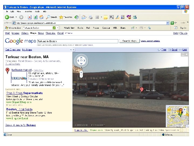
Task: Collapse the left results panel arrow
Action: pos(71,50)
